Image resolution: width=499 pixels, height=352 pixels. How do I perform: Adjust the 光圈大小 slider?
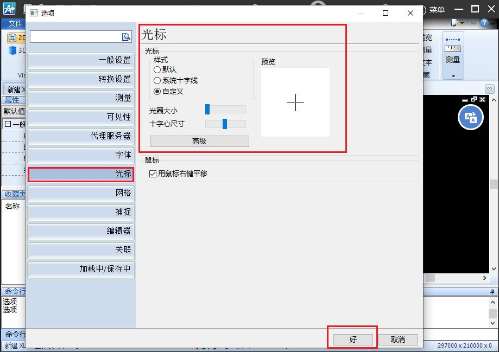(x=207, y=109)
